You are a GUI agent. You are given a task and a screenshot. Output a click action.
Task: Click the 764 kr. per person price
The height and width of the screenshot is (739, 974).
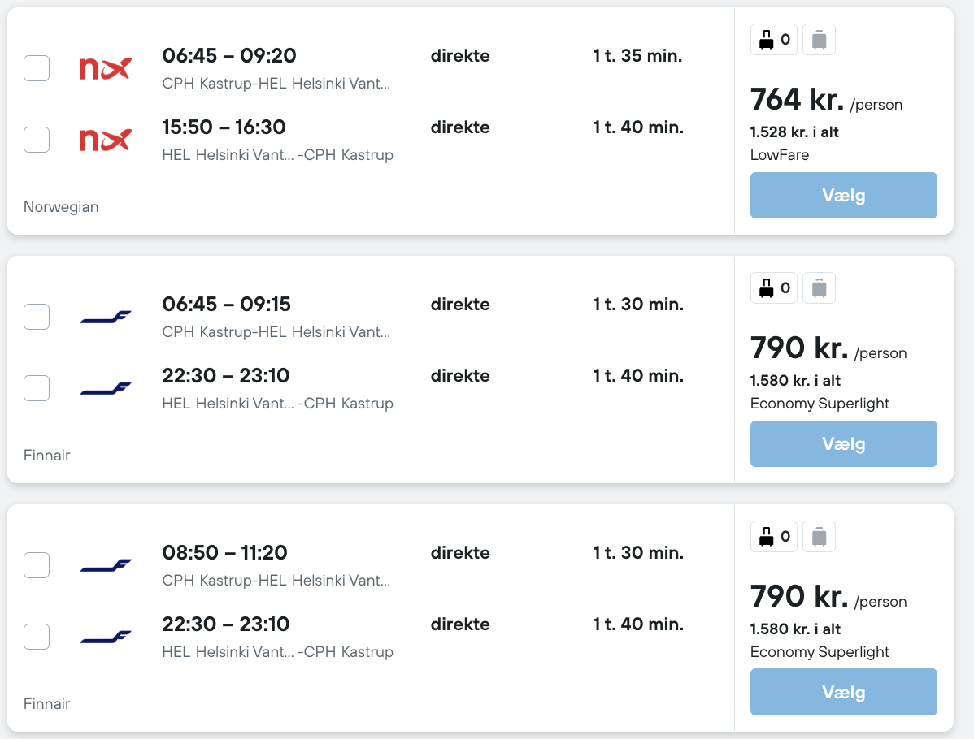click(826, 99)
